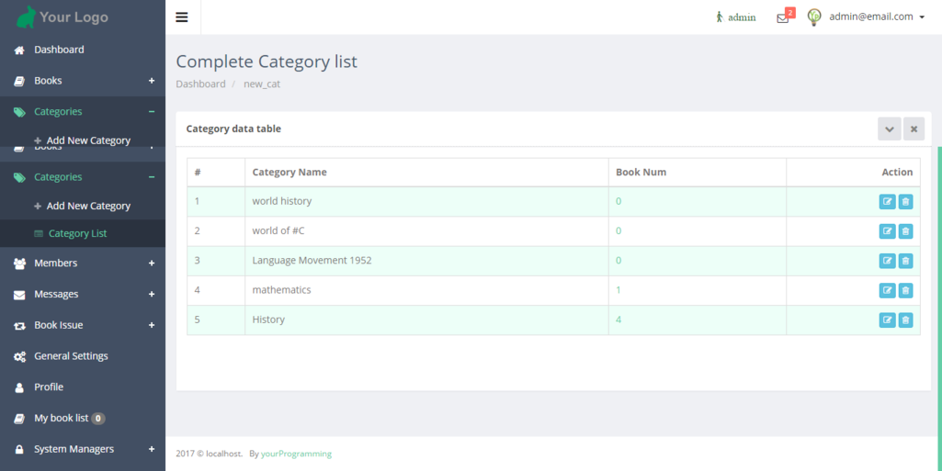Sort table by Category Name column header
Viewport: 942px width, 471px height.
(x=289, y=173)
